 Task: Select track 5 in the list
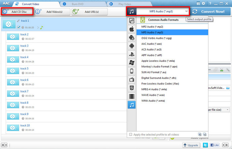66,71
